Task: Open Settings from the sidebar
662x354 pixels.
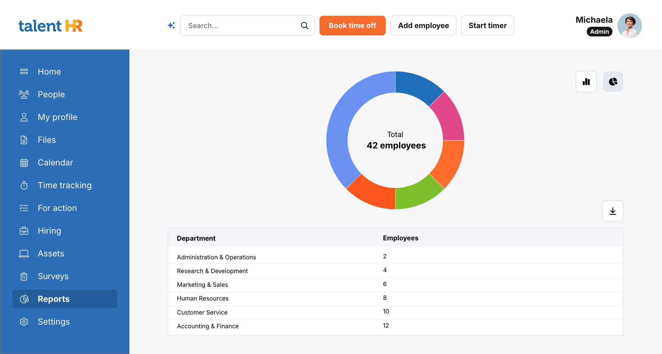Action: 54,322
